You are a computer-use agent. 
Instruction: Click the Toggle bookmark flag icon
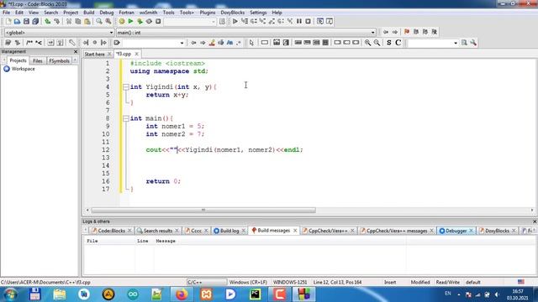coord(407,32)
